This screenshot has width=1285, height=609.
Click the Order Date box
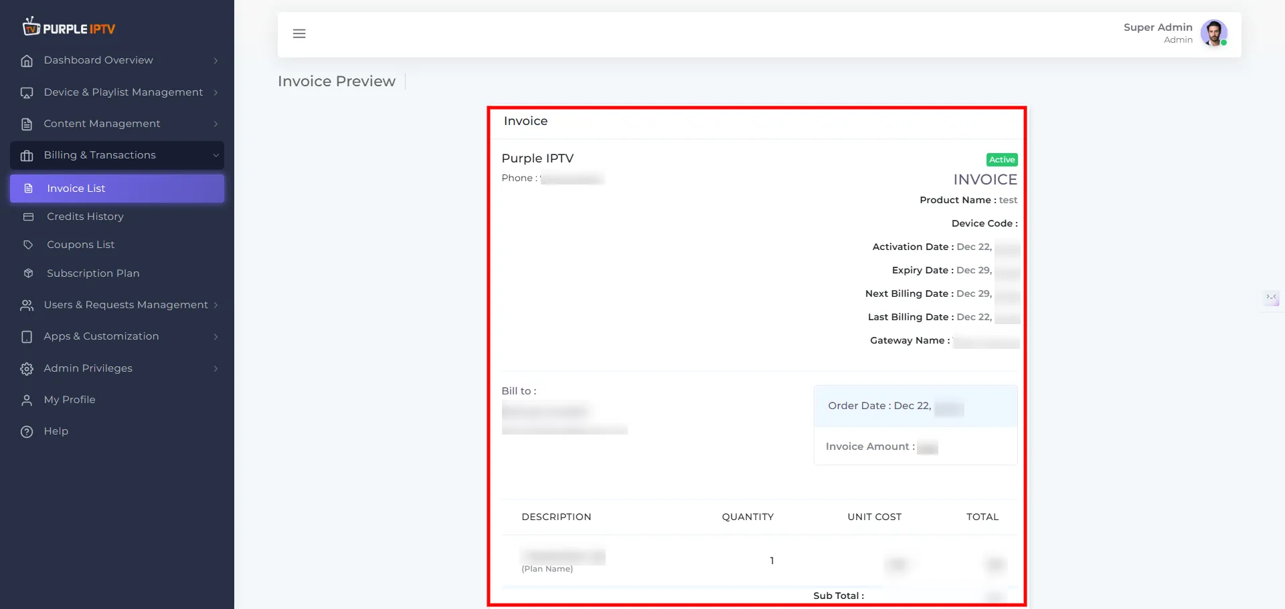916,406
